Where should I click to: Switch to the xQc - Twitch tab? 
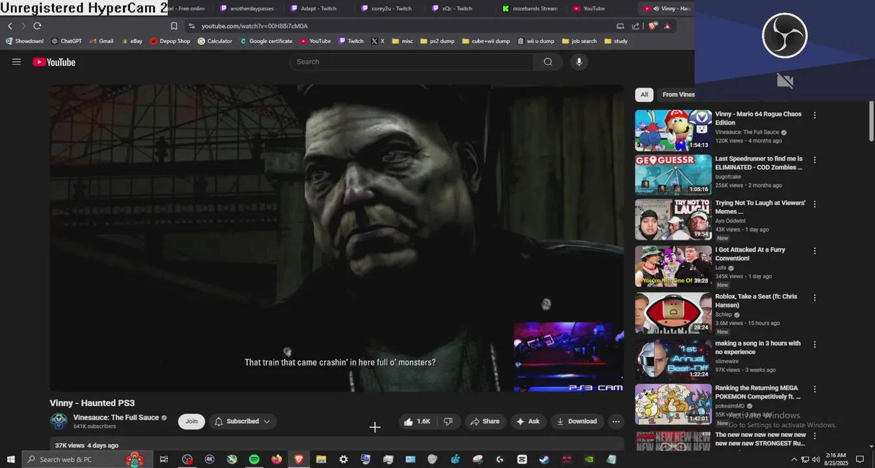(459, 8)
